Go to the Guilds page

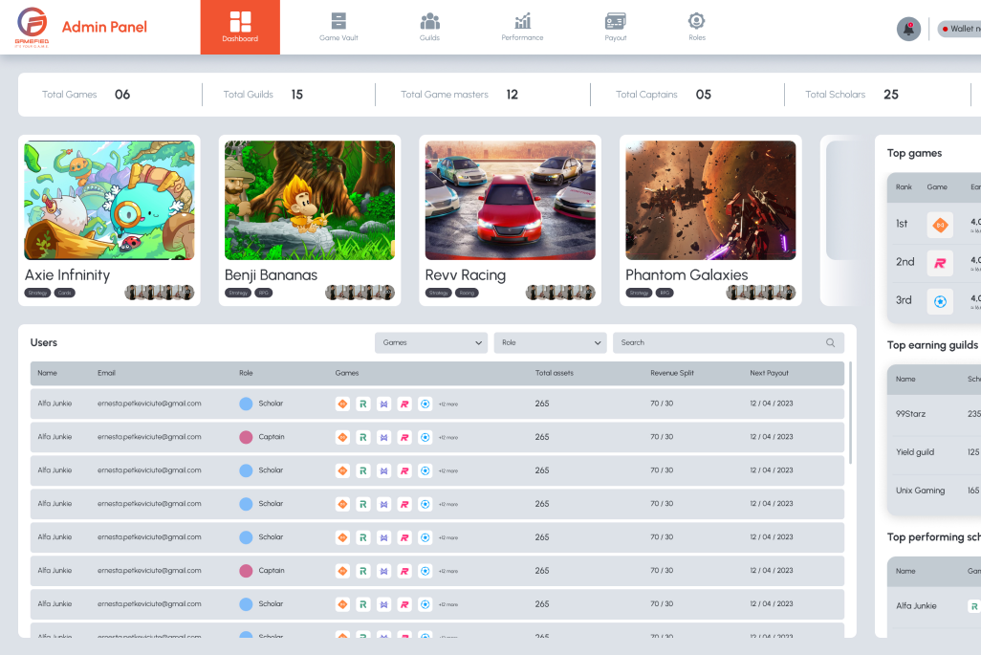point(429,27)
